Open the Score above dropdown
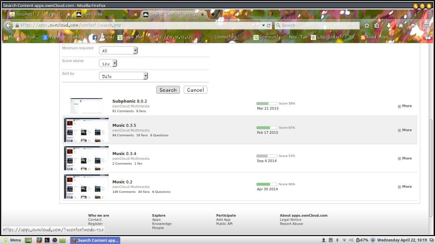 coord(108,64)
